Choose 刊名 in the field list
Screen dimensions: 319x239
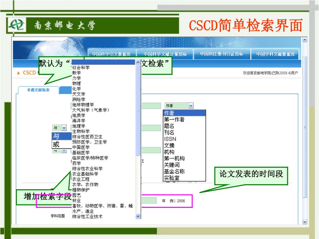[x=184, y=133]
